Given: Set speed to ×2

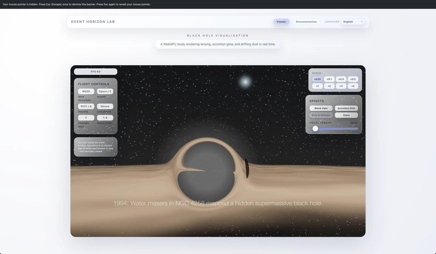Looking at the screenshot, I should (329, 86).
